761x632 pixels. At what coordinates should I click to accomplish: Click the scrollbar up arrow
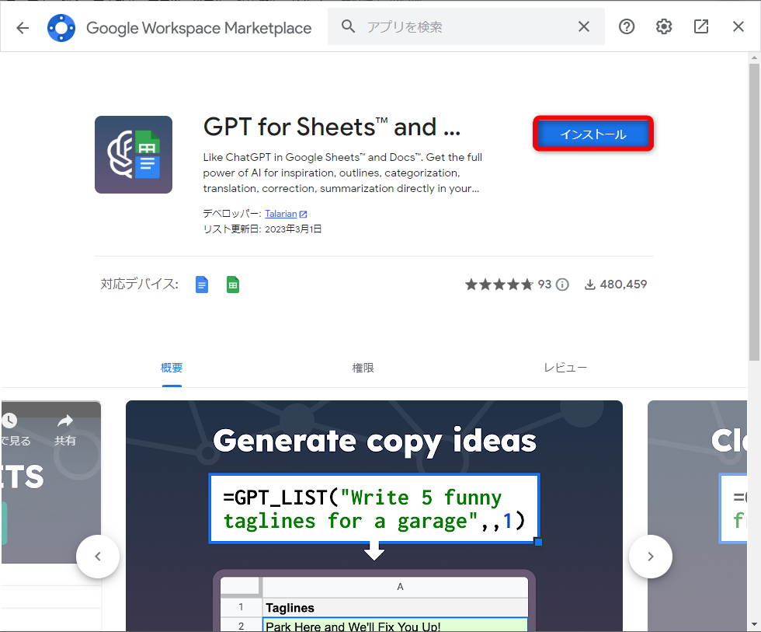tap(754, 58)
